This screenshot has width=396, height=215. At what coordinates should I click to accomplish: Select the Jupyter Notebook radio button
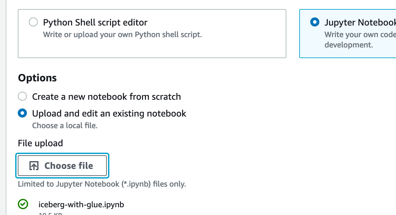[314, 22]
